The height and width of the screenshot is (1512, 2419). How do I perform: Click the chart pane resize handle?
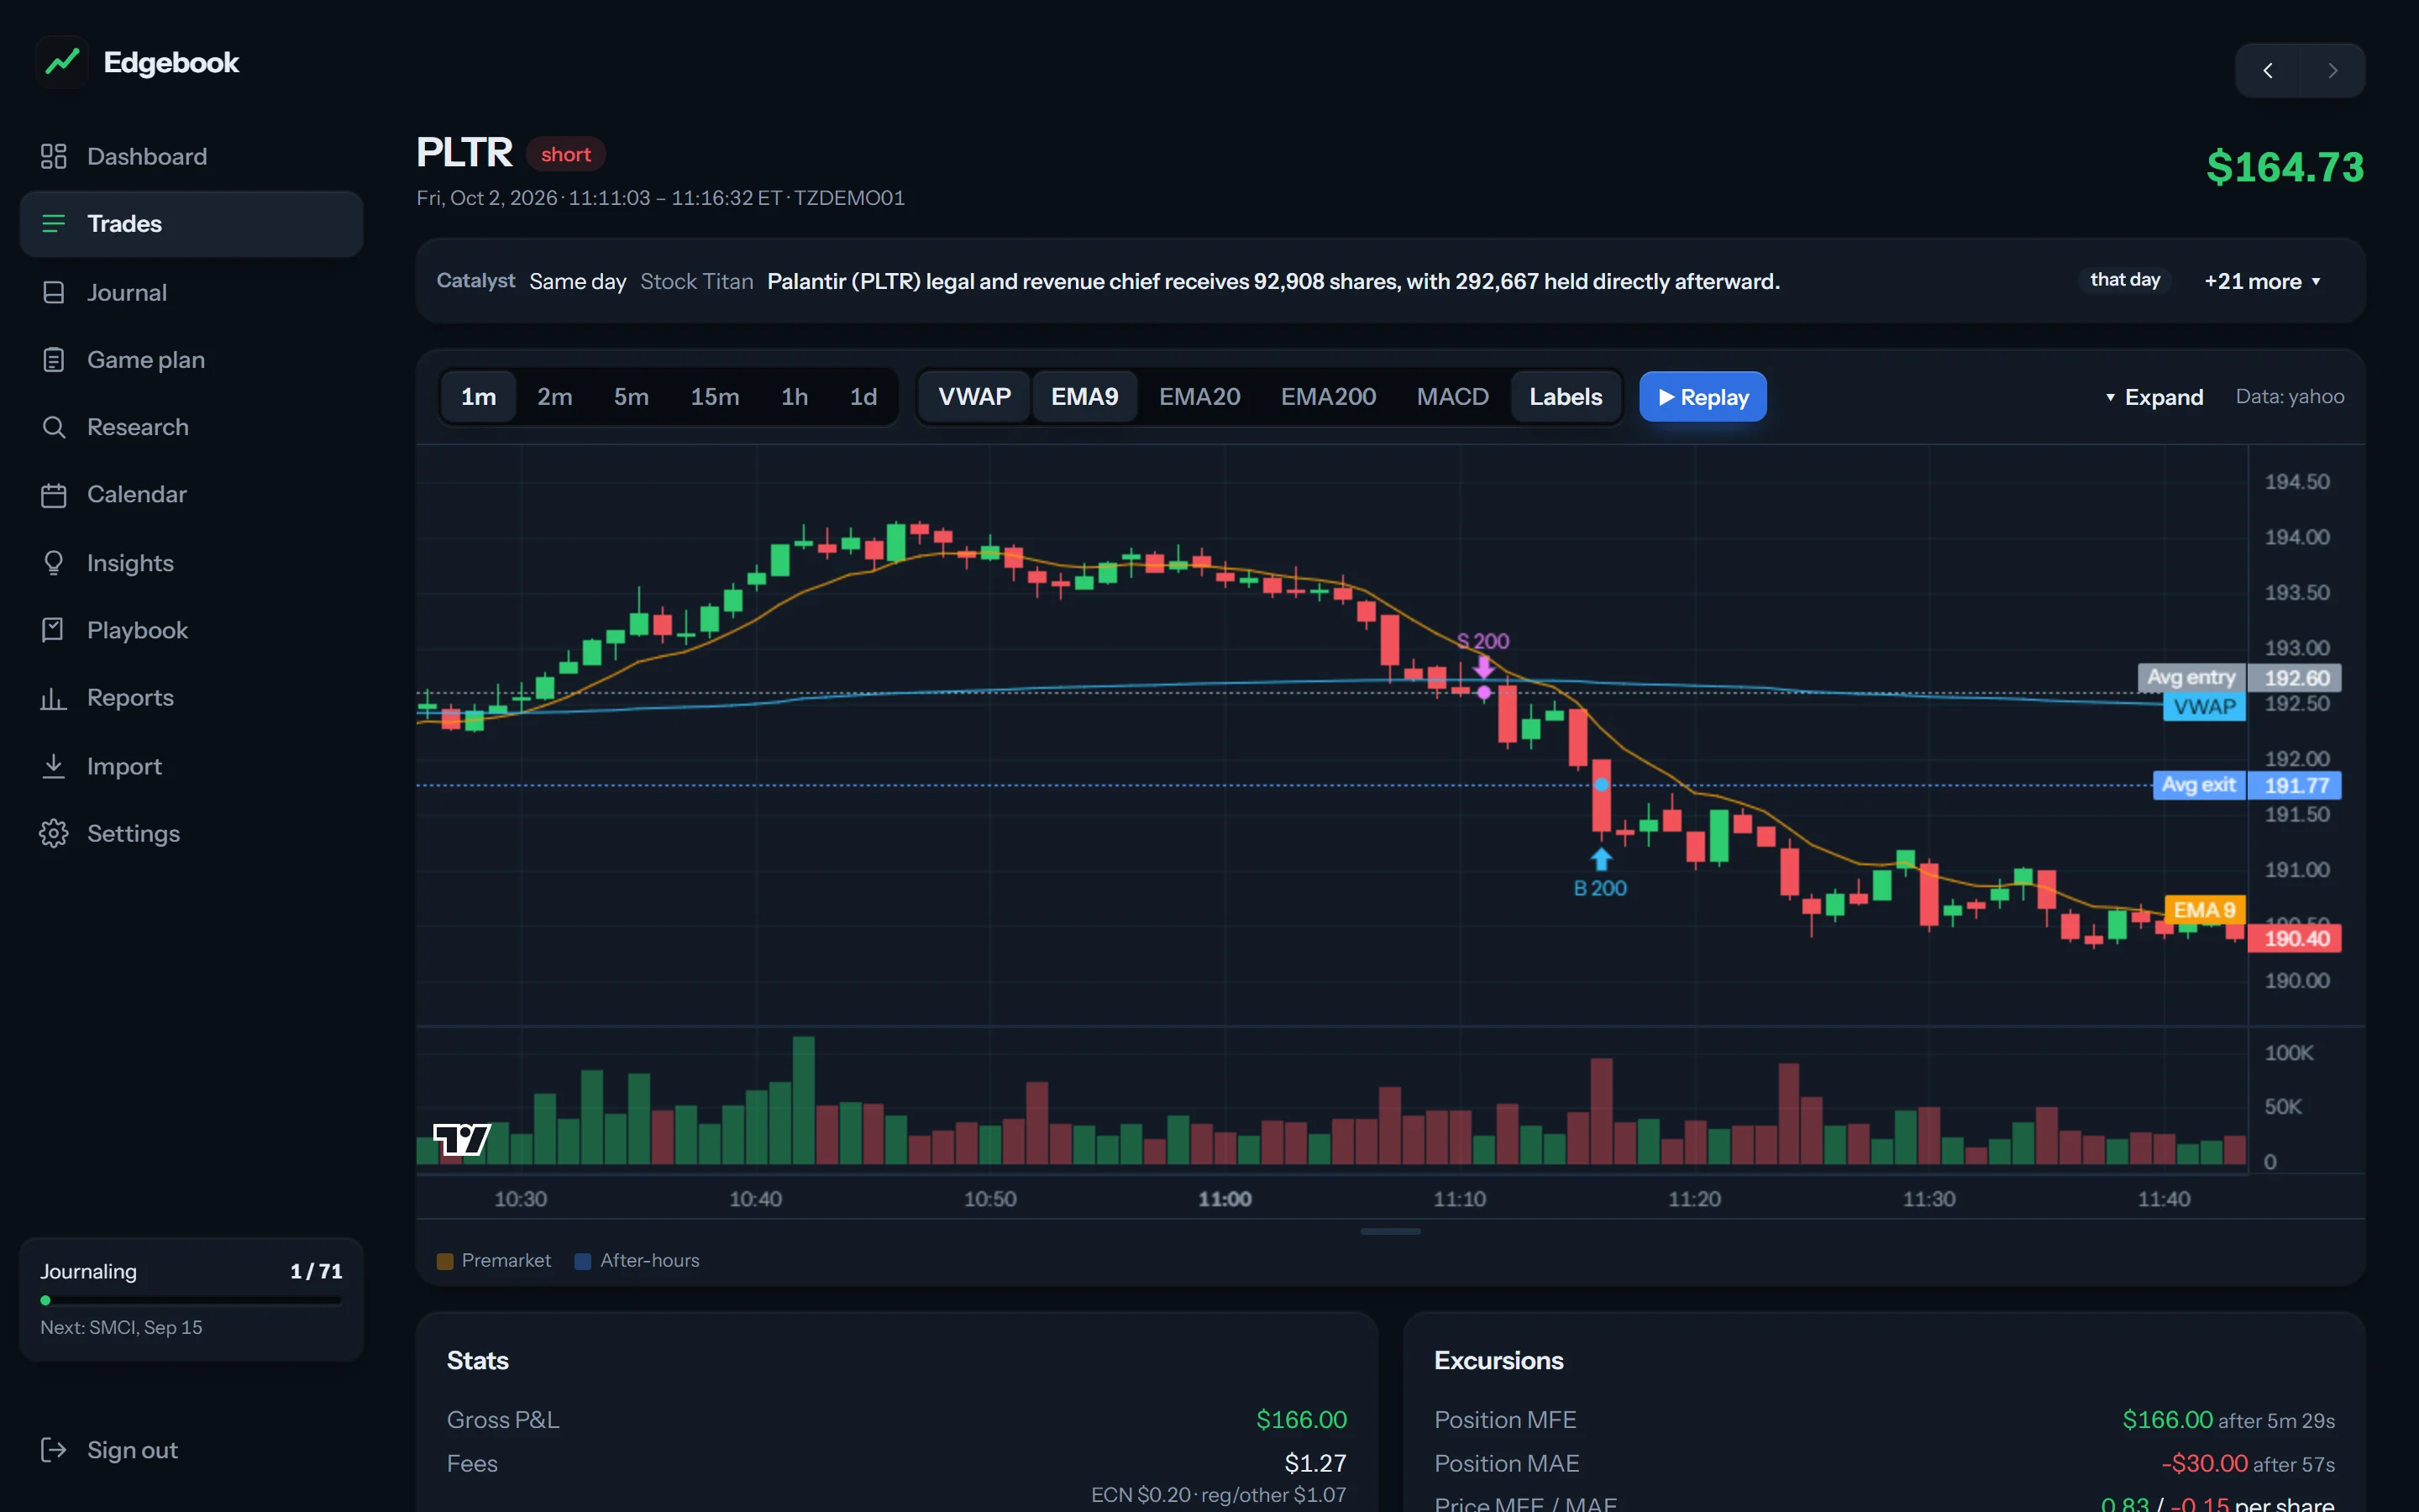pyautogui.click(x=1390, y=1231)
